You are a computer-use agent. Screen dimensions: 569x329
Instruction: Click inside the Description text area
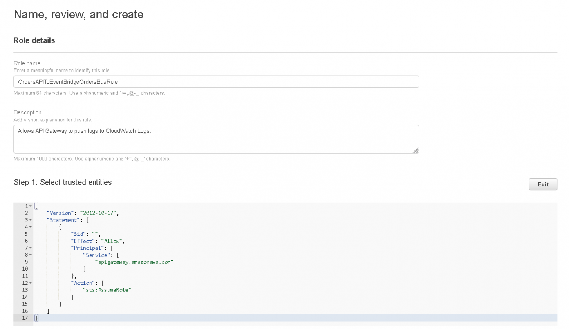pyautogui.click(x=216, y=139)
